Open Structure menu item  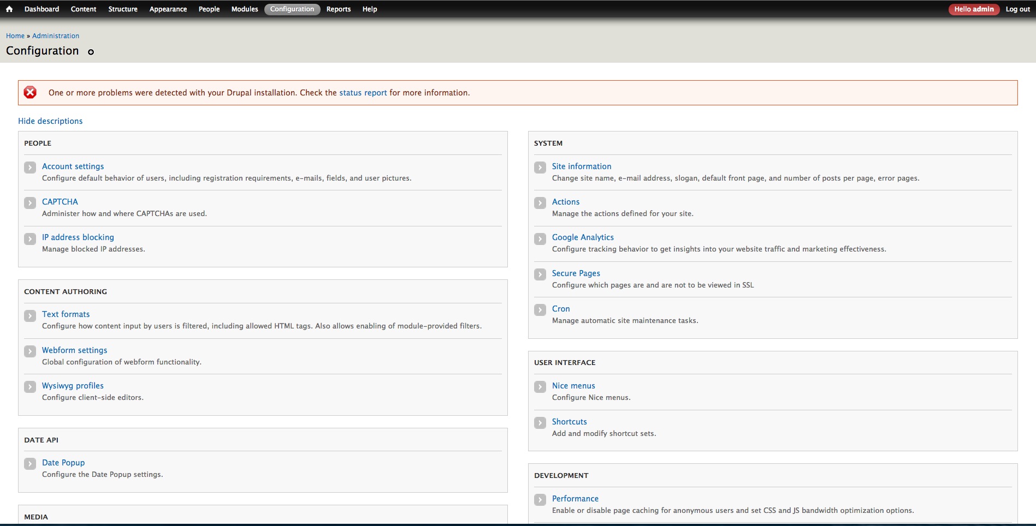click(123, 9)
